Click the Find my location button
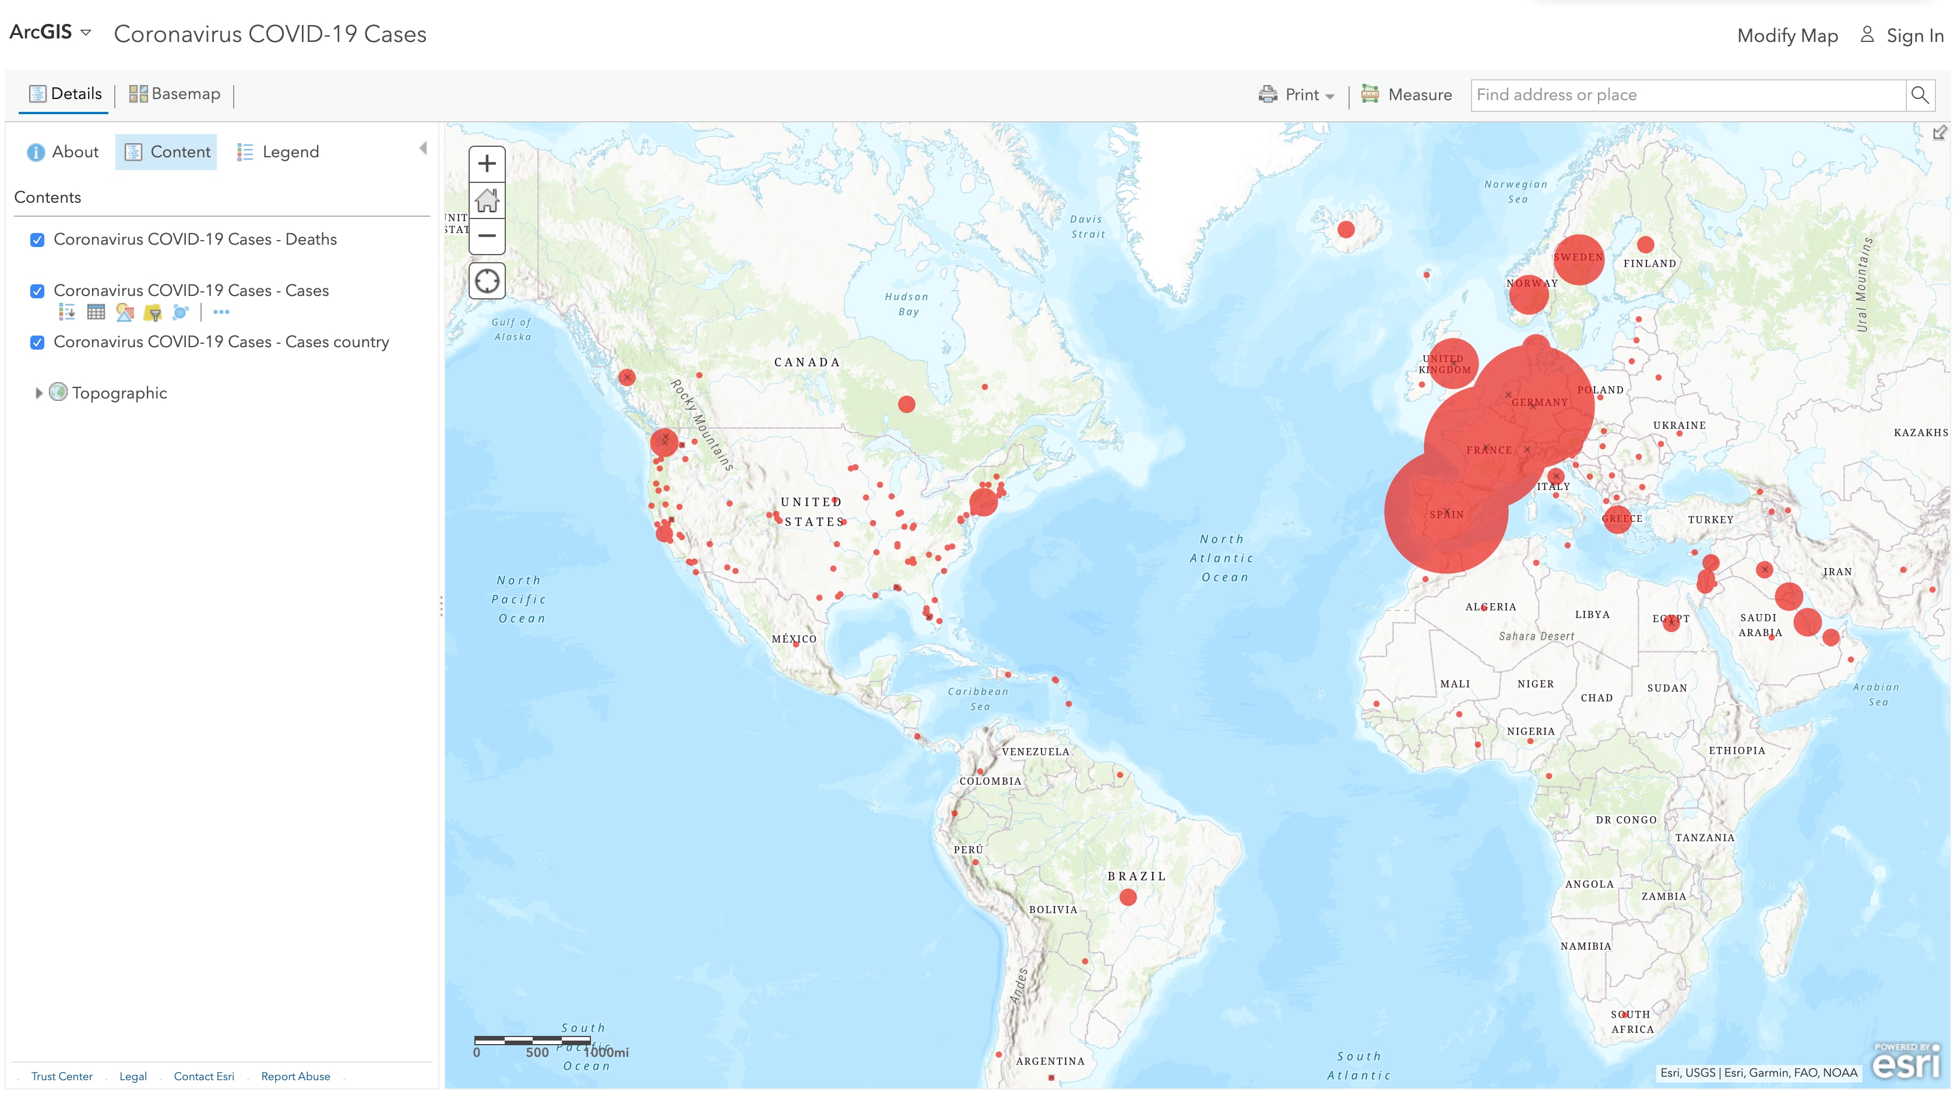 [487, 281]
